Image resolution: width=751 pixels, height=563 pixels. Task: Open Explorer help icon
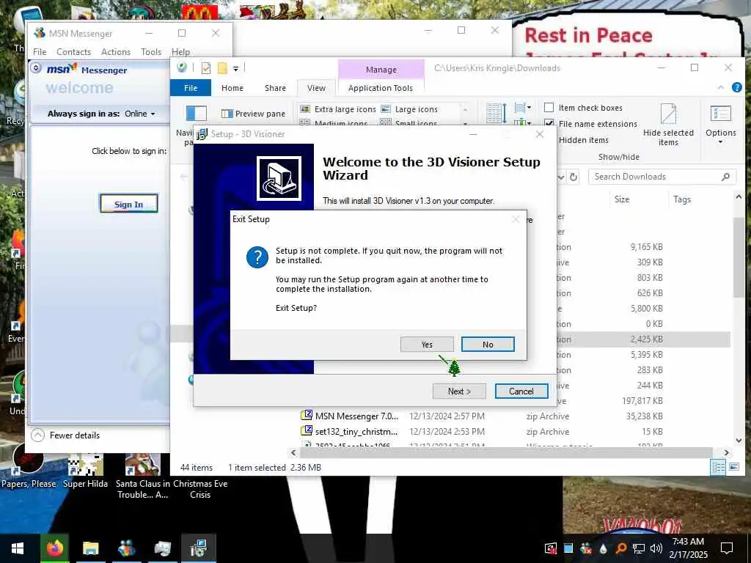(x=736, y=87)
